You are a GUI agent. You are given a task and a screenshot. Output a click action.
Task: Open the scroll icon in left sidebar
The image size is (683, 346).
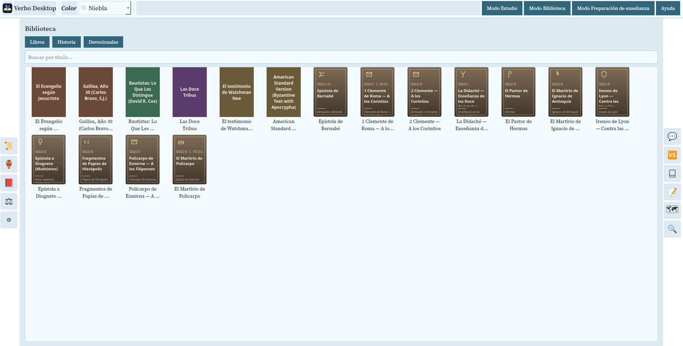click(9, 146)
